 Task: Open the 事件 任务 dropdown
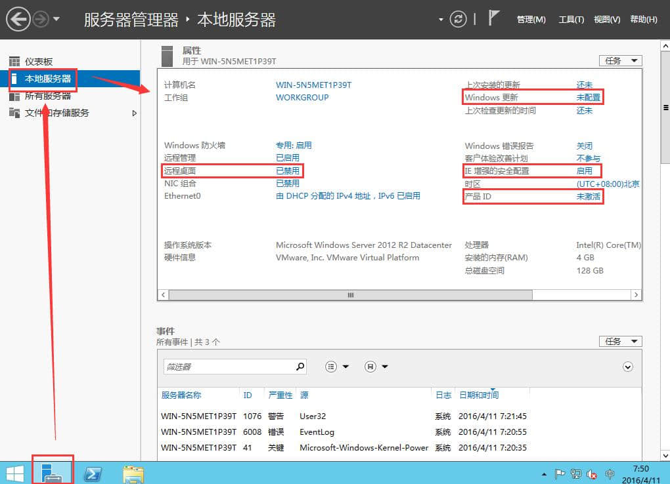pos(621,342)
